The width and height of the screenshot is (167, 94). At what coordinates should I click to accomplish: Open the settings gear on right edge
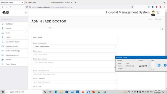tap(163, 29)
